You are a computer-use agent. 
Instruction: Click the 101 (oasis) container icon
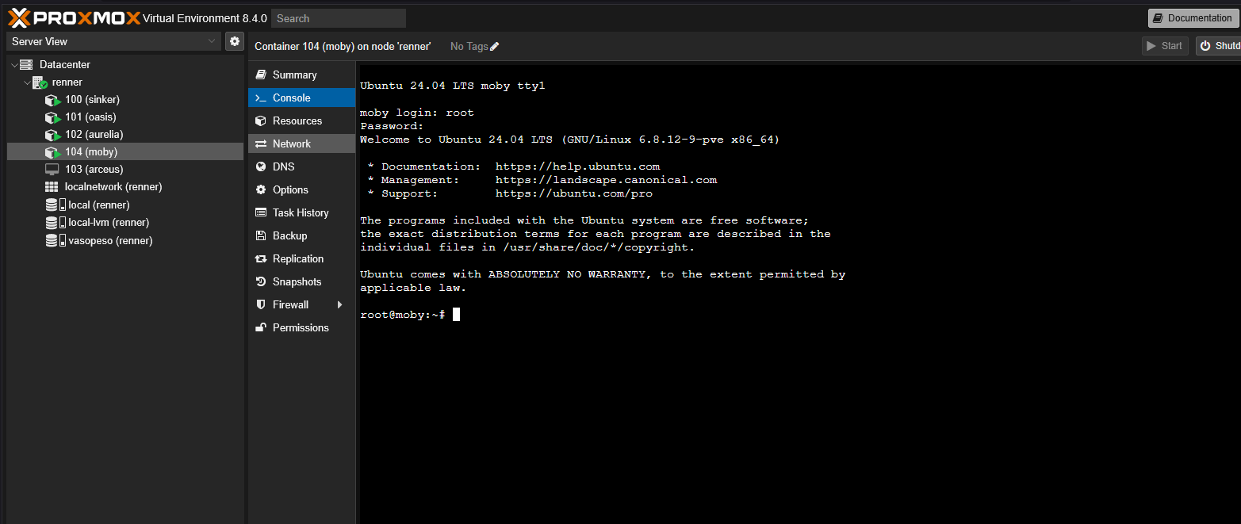click(52, 117)
